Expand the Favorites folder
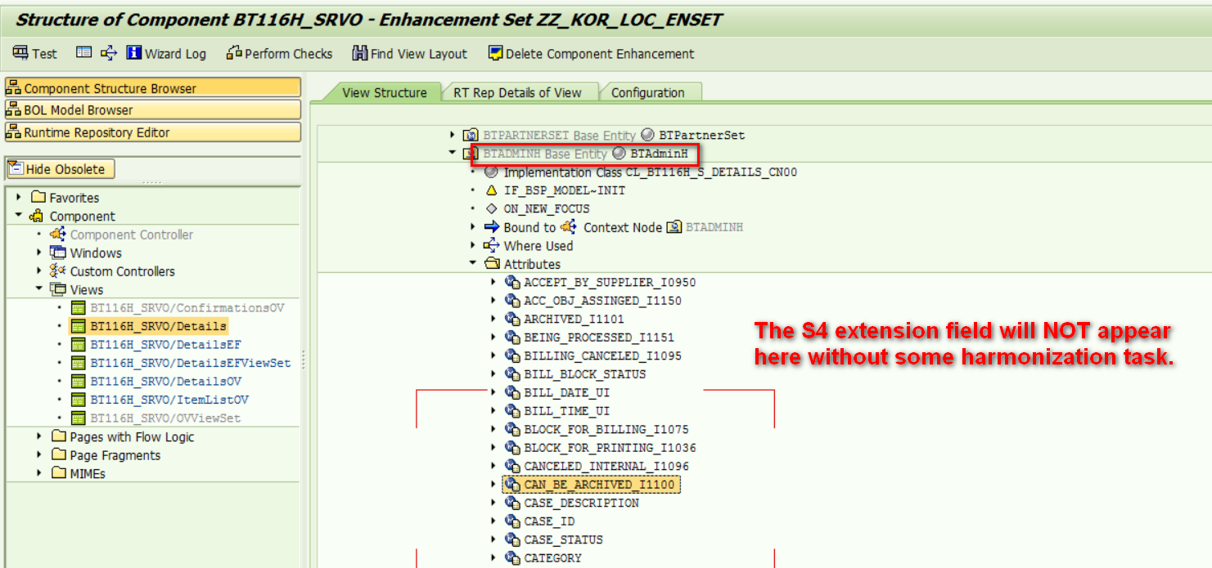Screen dimensions: 1212x568 coord(19,198)
